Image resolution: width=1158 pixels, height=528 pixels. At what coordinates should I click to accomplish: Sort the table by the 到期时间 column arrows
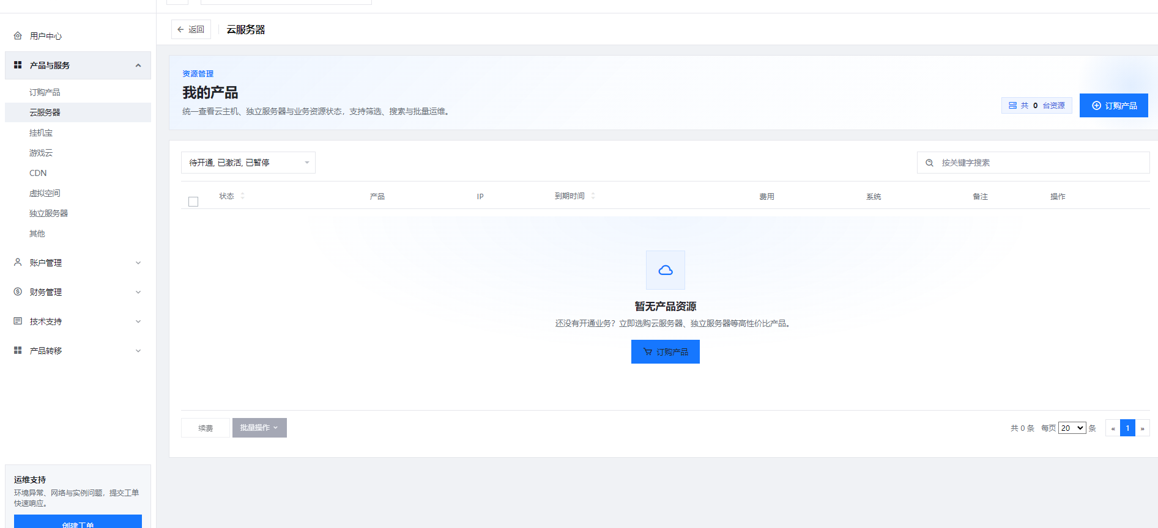593,196
